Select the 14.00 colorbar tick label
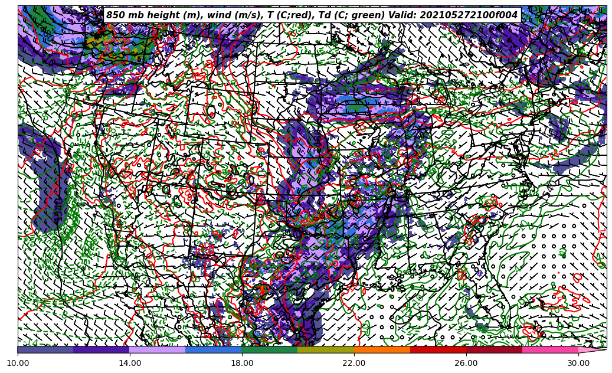Screen dimensions: 612x373 point(130,364)
